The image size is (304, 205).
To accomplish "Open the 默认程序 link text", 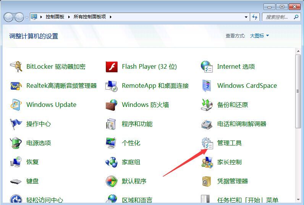I will click(x=134, y=181).
